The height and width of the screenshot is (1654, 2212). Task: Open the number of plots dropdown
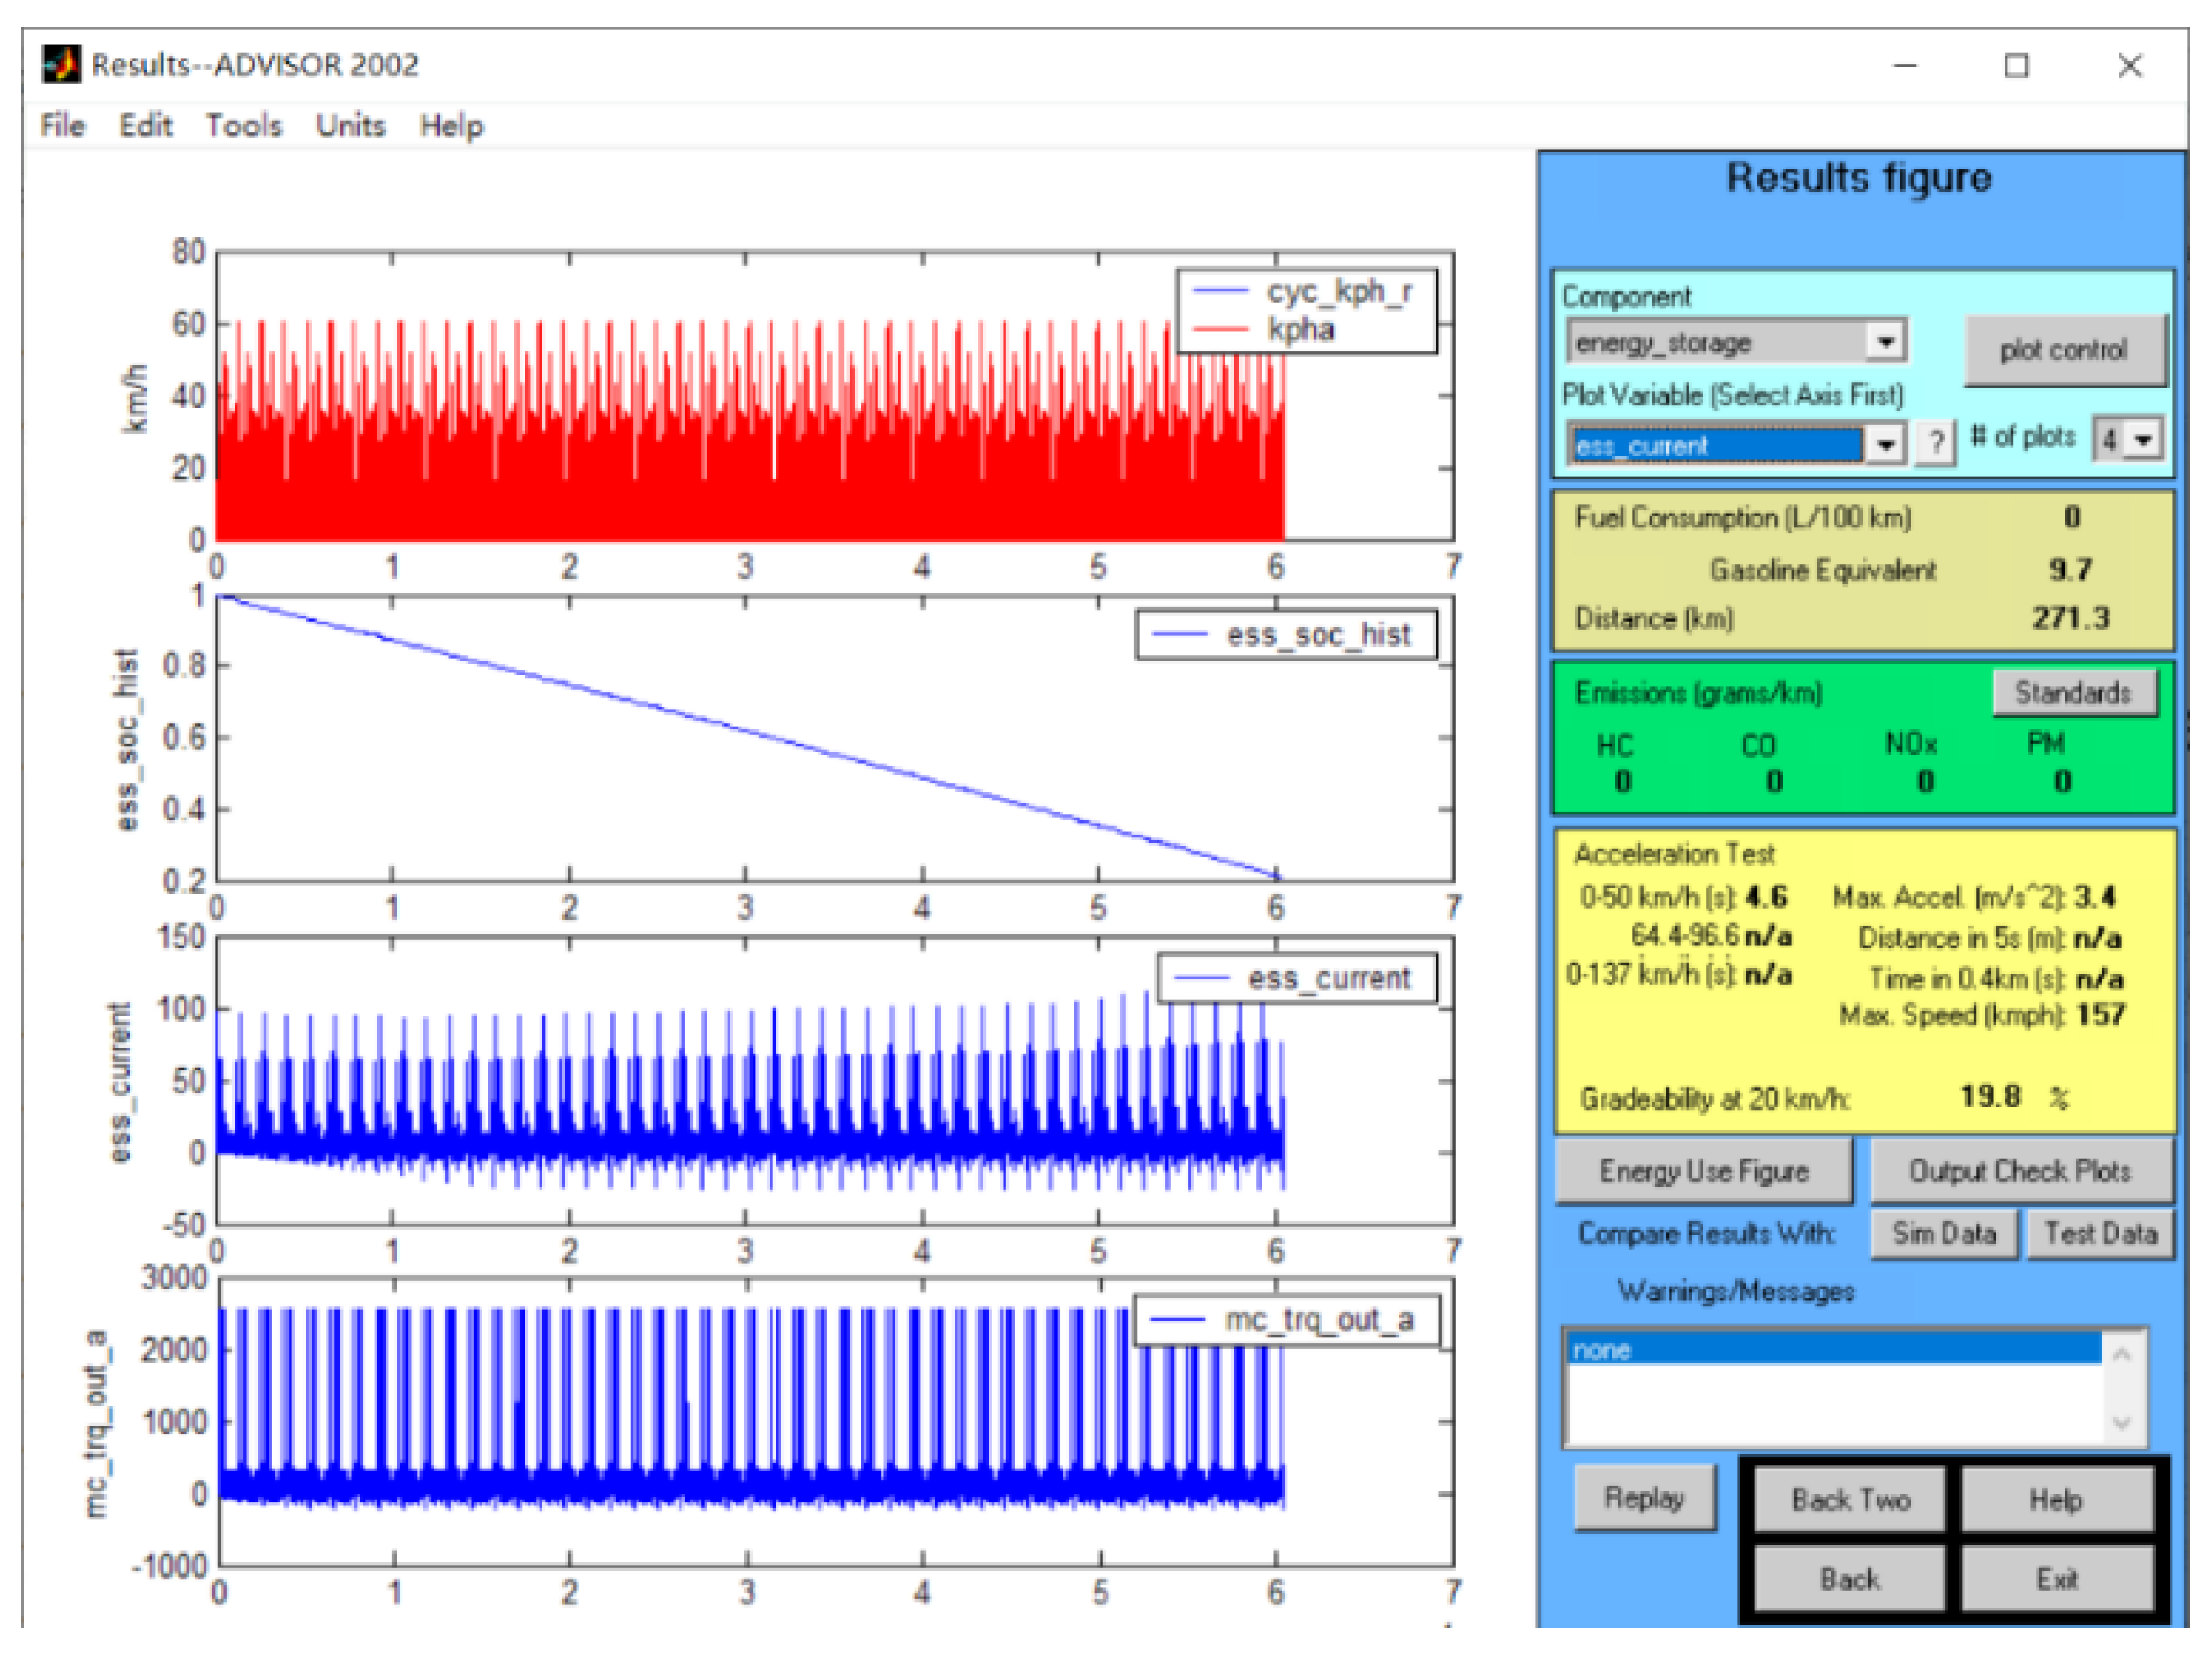click(2142, 439)
